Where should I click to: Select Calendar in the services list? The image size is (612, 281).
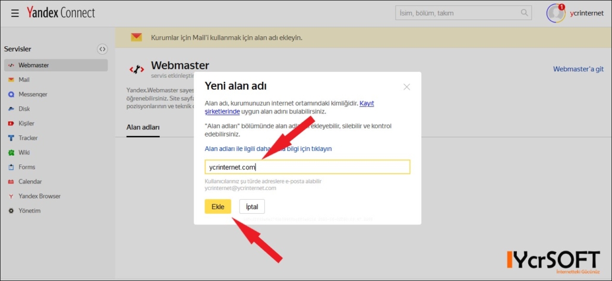pos(30,181)
